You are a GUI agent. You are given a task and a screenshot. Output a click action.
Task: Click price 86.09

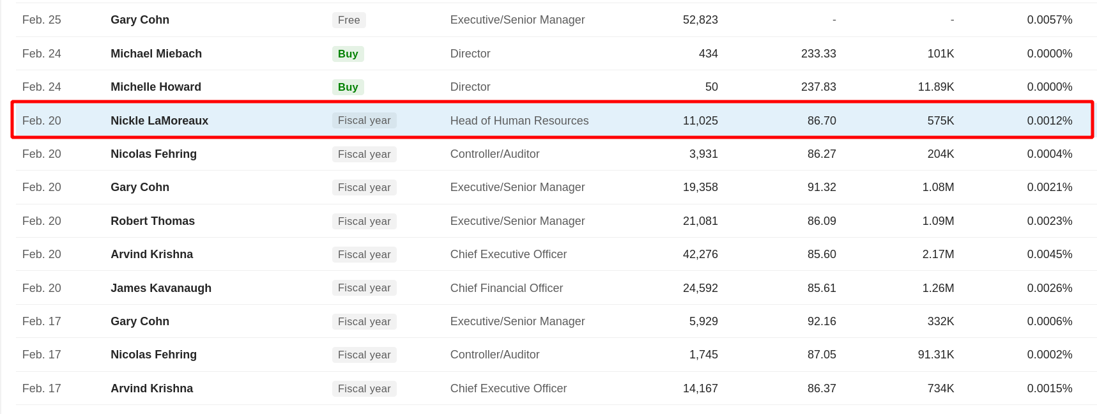pyautogui.click(x=822, y=221)
